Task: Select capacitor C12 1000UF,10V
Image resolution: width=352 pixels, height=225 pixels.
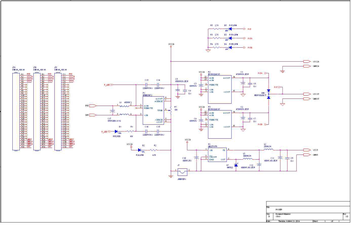Action: [x=259, y=164]
